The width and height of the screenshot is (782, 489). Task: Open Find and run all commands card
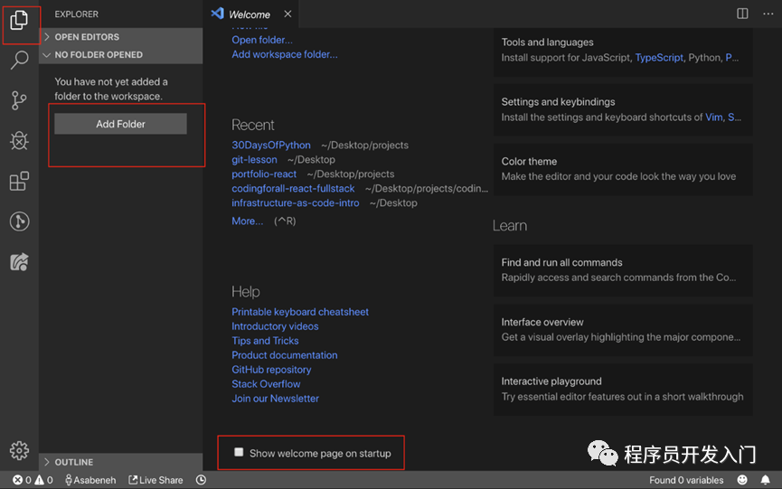point(623,270)
